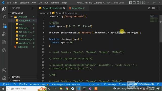Toggle the bottom panel visibility
Screen dimensions: 162x91
click(134, 3)
